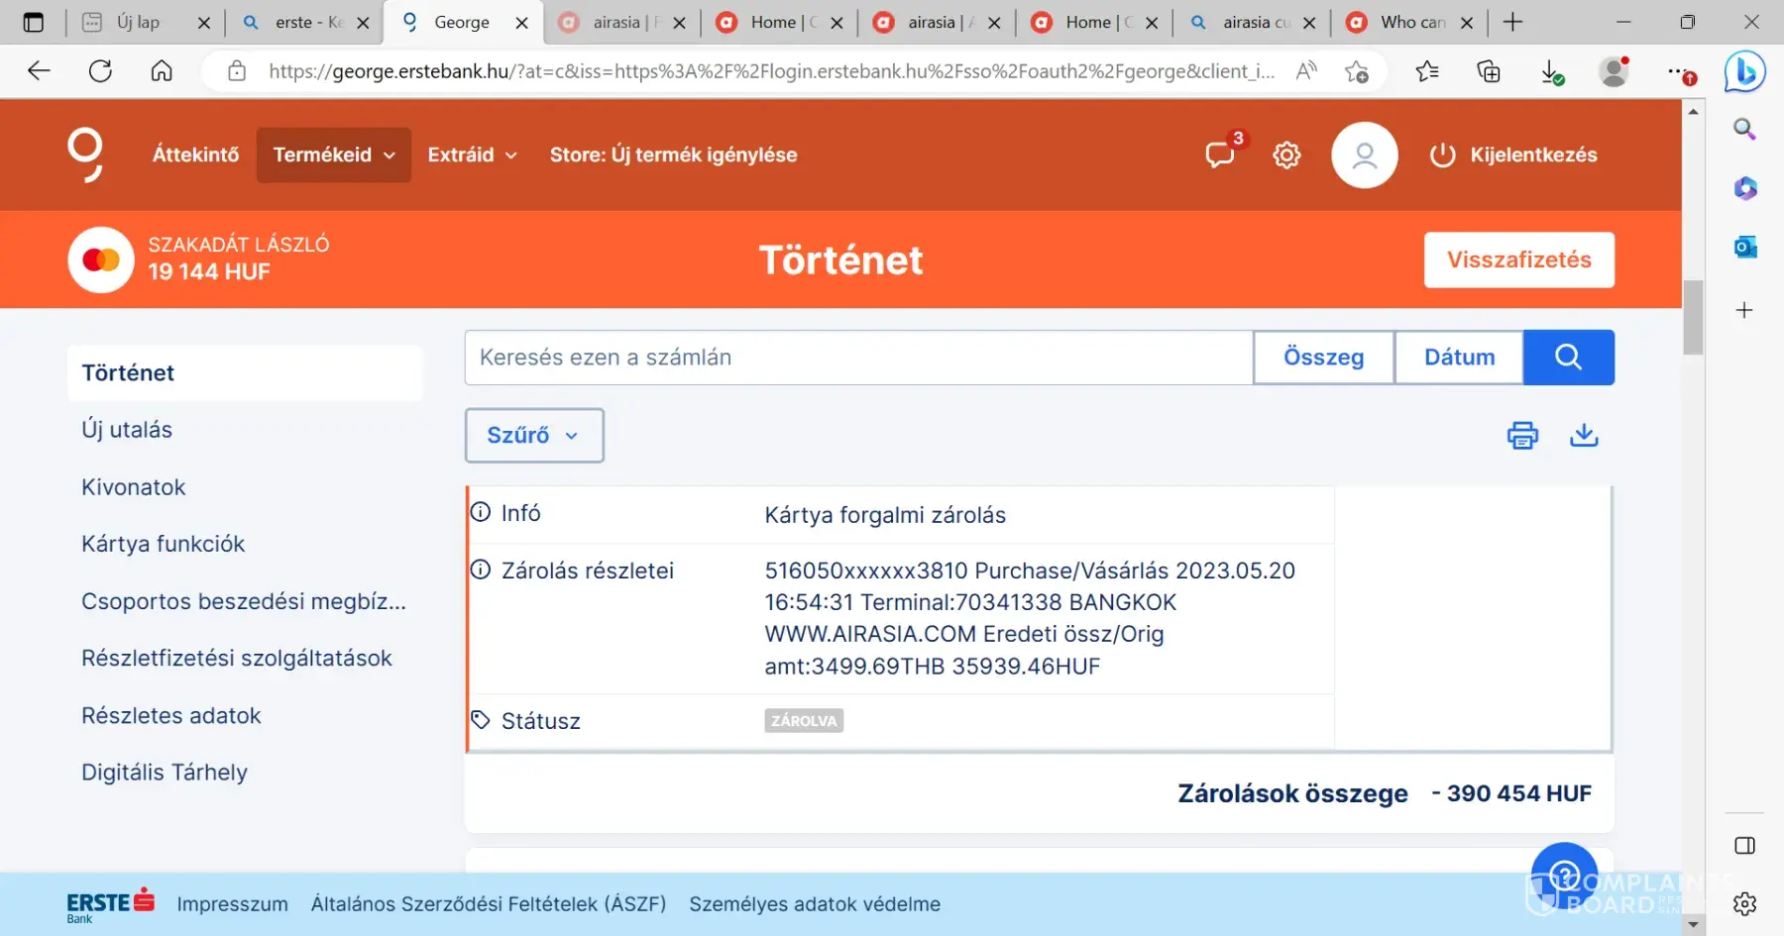Click the George logo icon
The width and height of the screenshot is (1784, 936).
(x=85, y=155)
